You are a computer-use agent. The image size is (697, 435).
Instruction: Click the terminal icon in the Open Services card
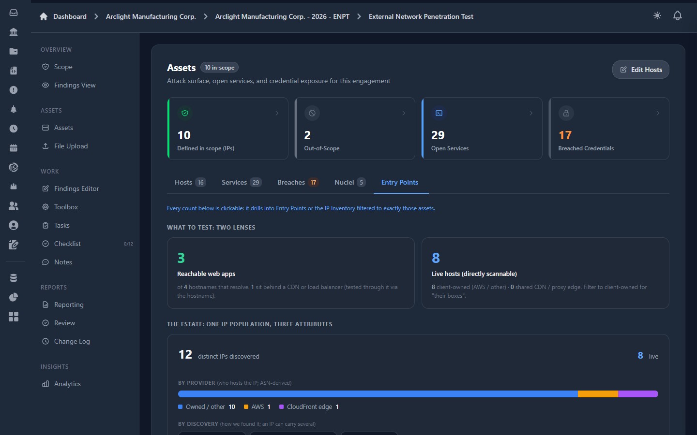(x=439, y=113)
